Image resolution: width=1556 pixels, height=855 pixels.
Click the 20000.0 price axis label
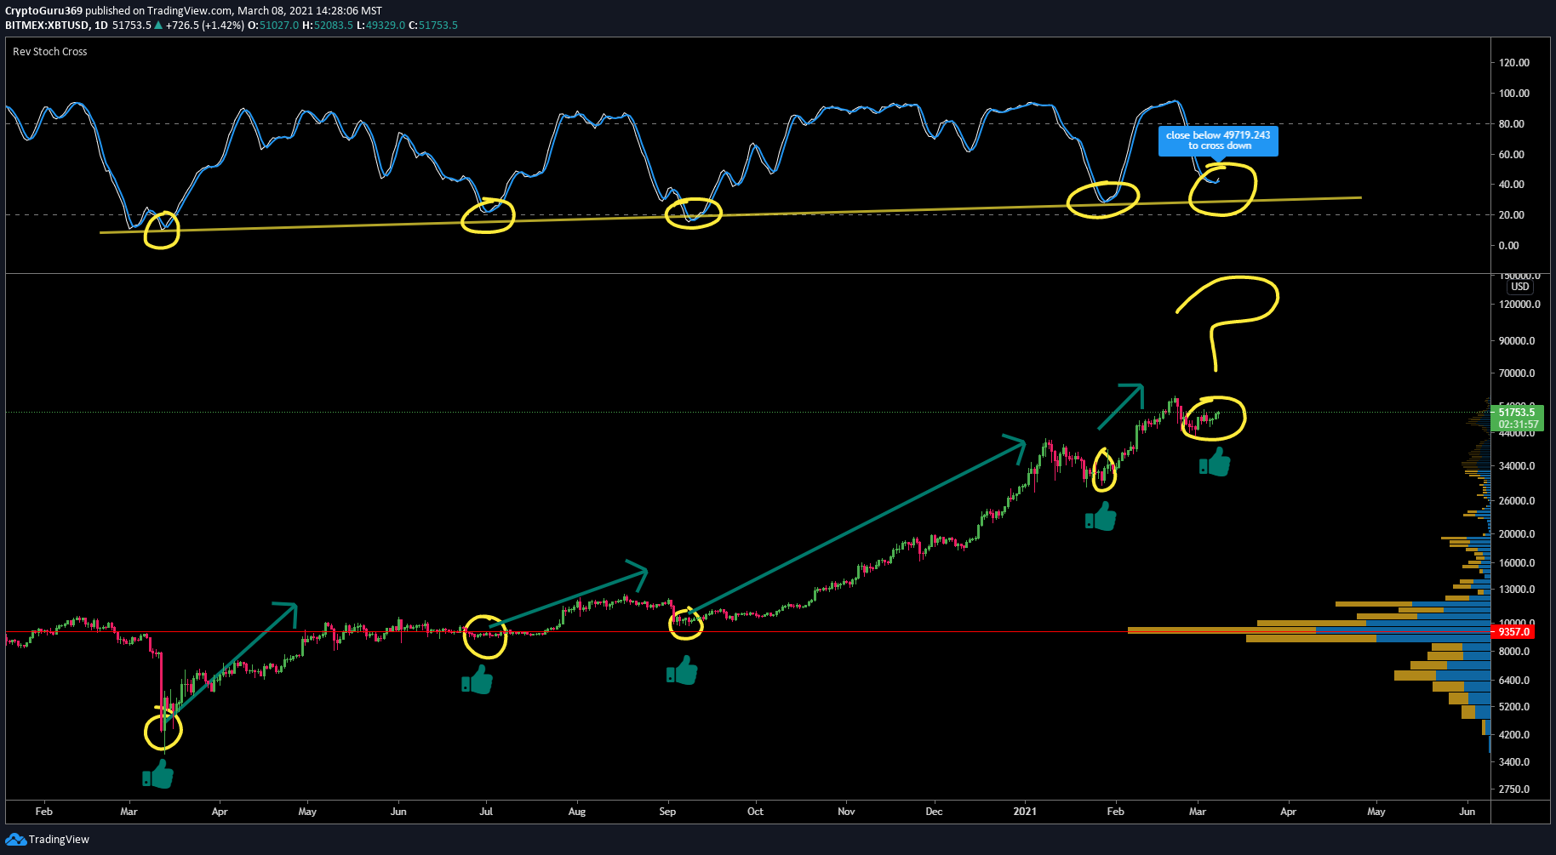click(x=1517, y=534)
